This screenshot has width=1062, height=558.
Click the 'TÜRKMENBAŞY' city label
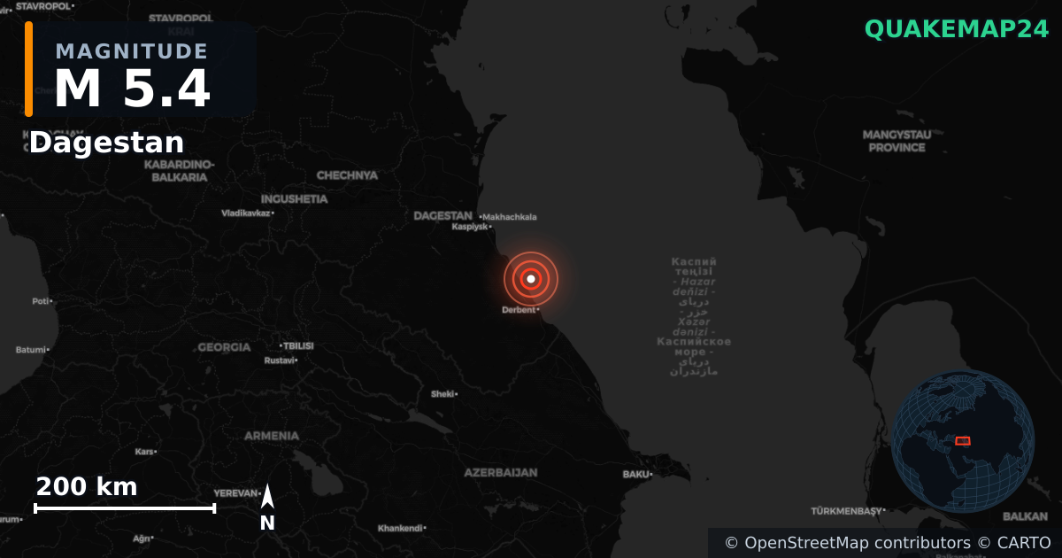pyautogui.click(x=848, y=511)
